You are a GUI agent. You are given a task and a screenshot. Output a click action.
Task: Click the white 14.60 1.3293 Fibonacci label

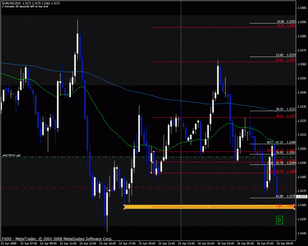click(x=286, y=21)
